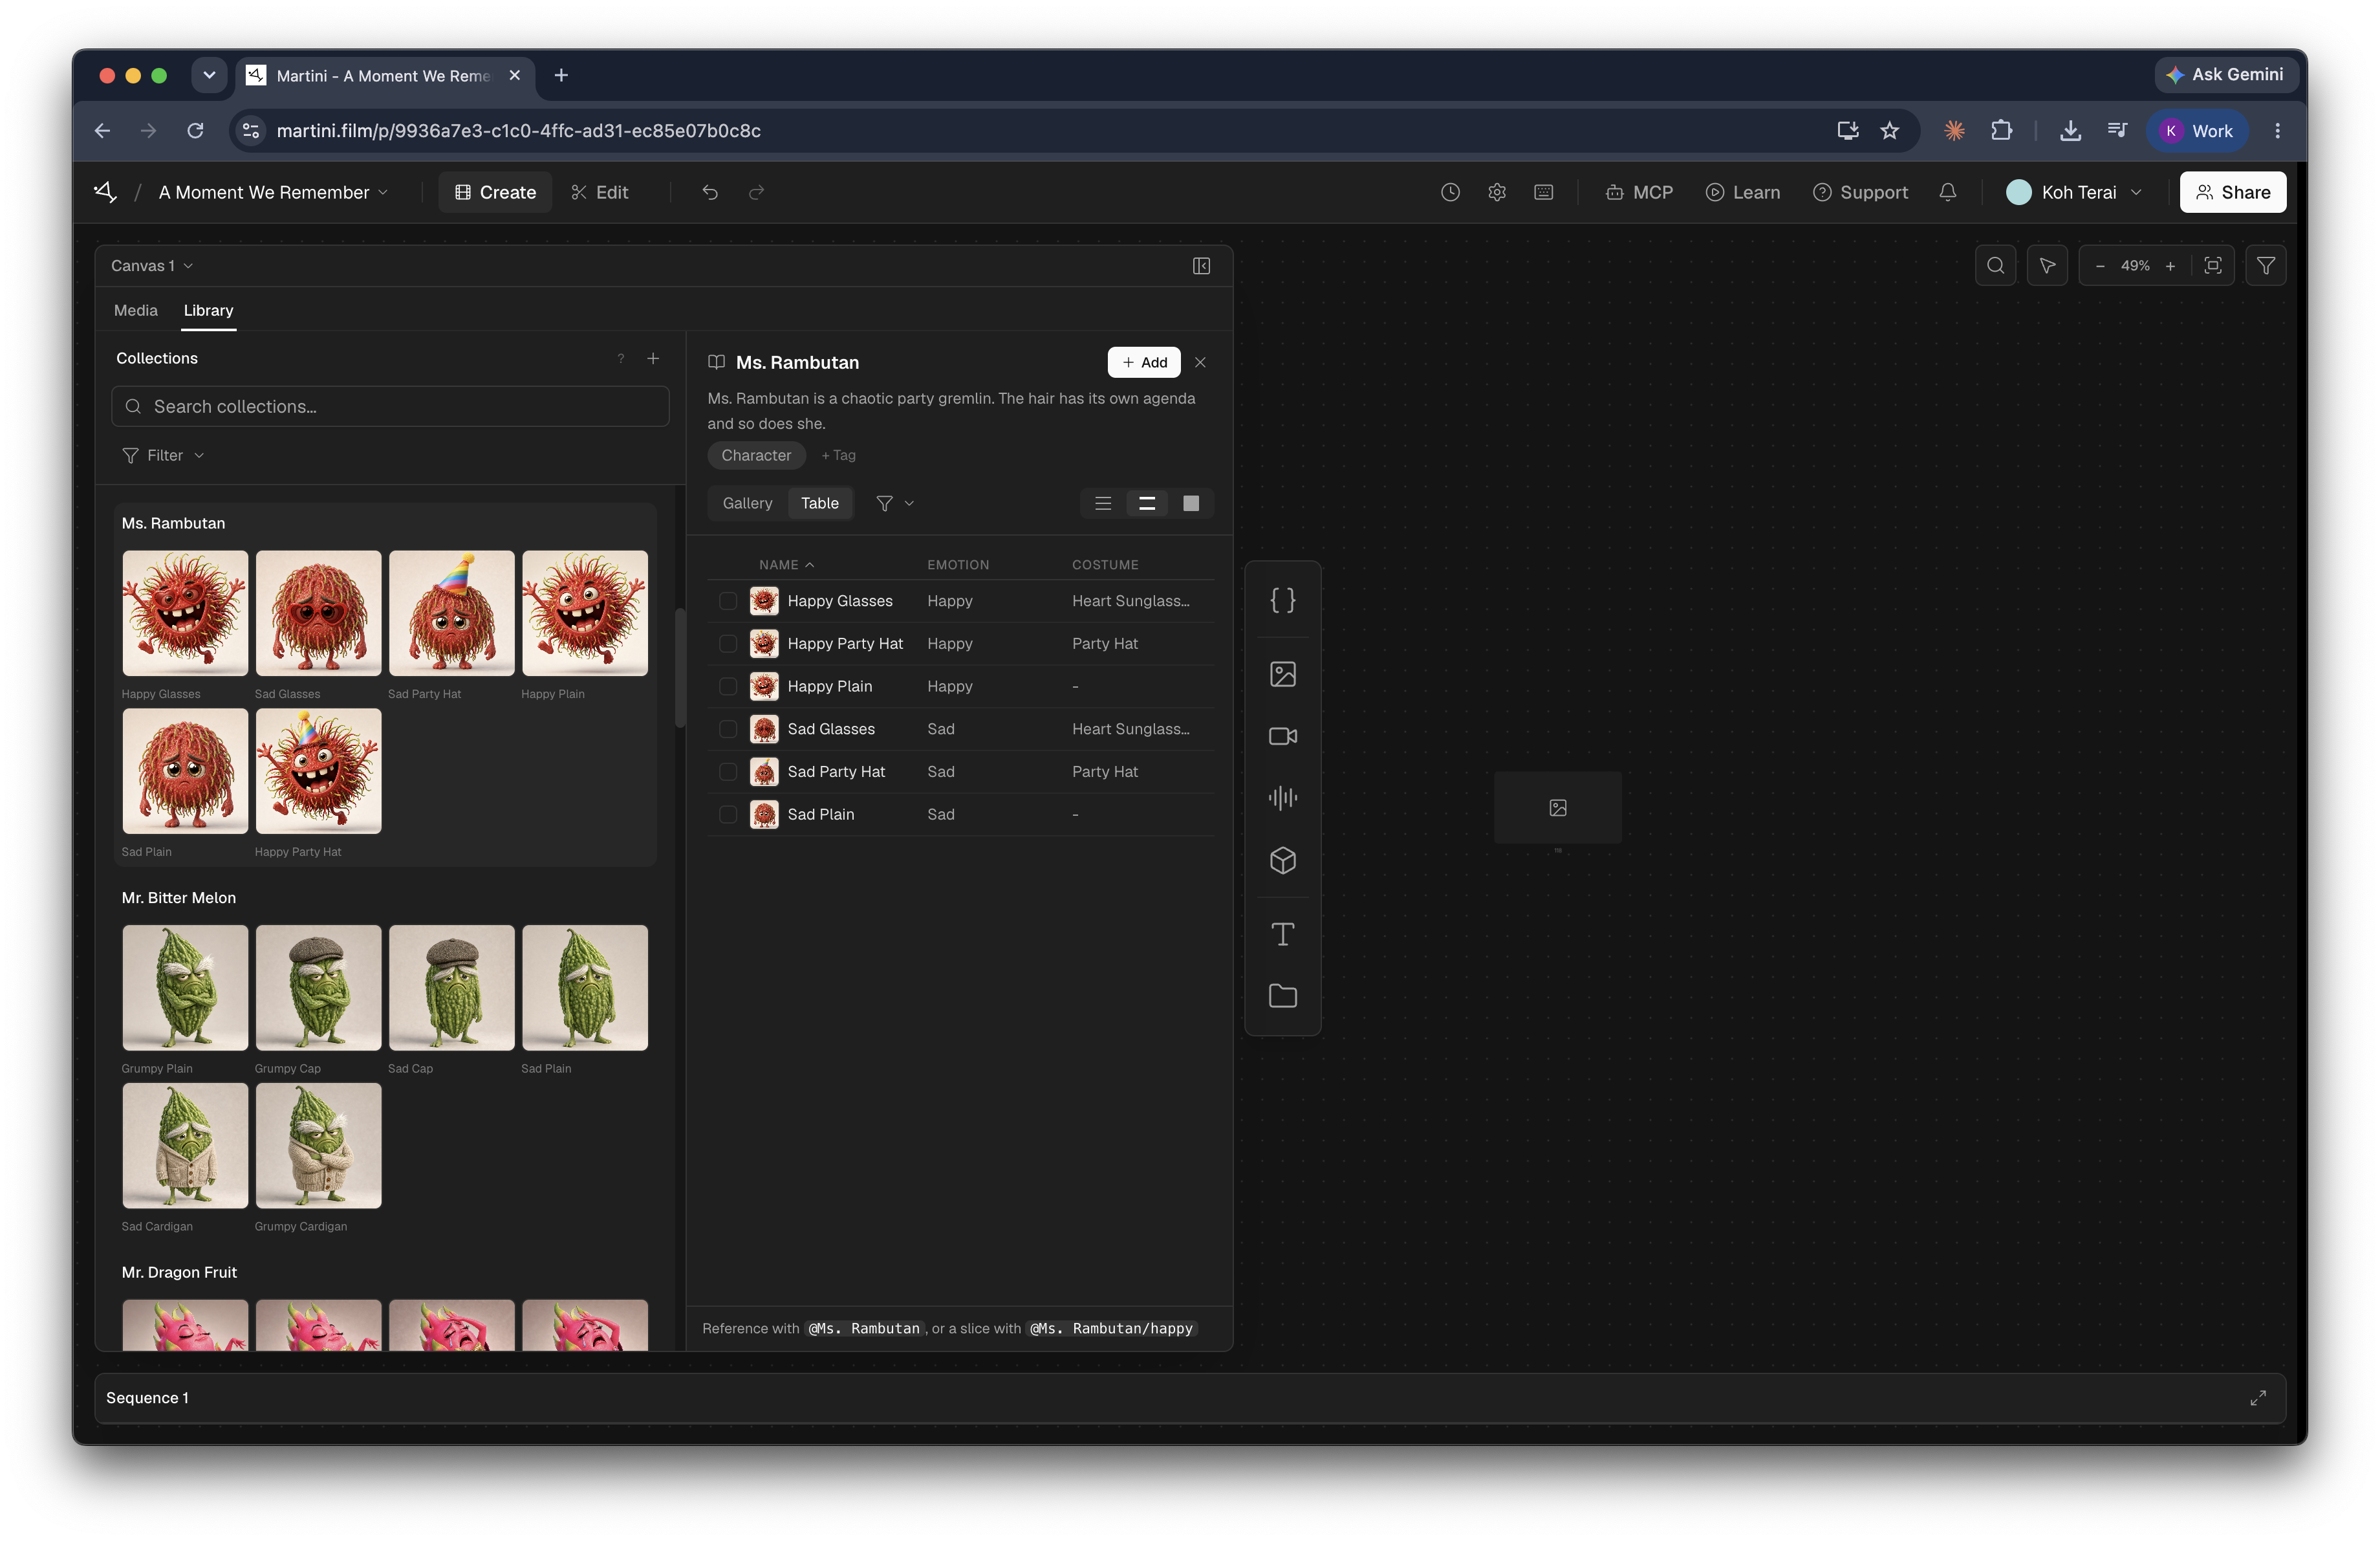Click the Martini logo home icon
Image resolution: width=2380 pixels, height=1541 pixels.
[x=105, y=191]
